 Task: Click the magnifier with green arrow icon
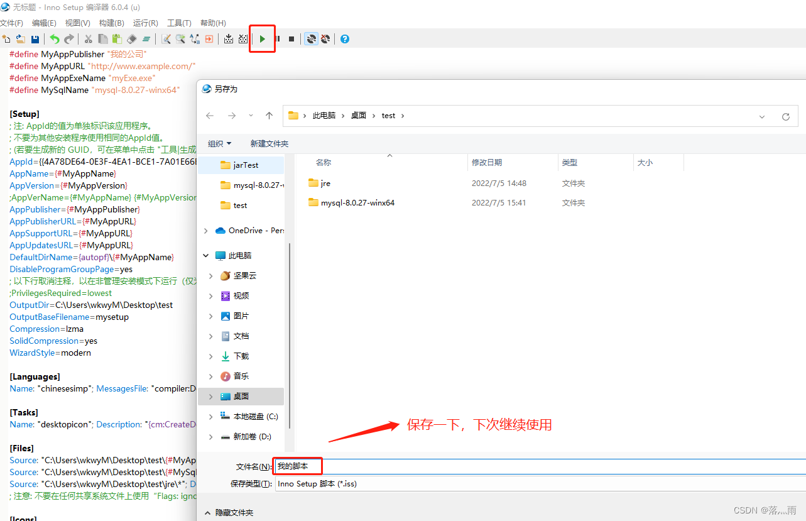pyautogui.click(x=180, y=39)
